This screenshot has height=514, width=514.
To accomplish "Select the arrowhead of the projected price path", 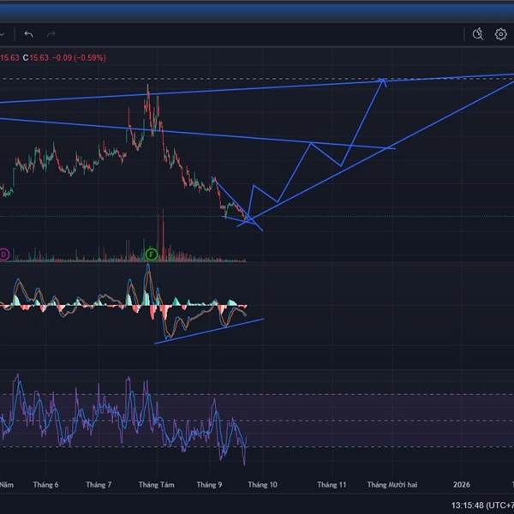I will pos(384,81).
